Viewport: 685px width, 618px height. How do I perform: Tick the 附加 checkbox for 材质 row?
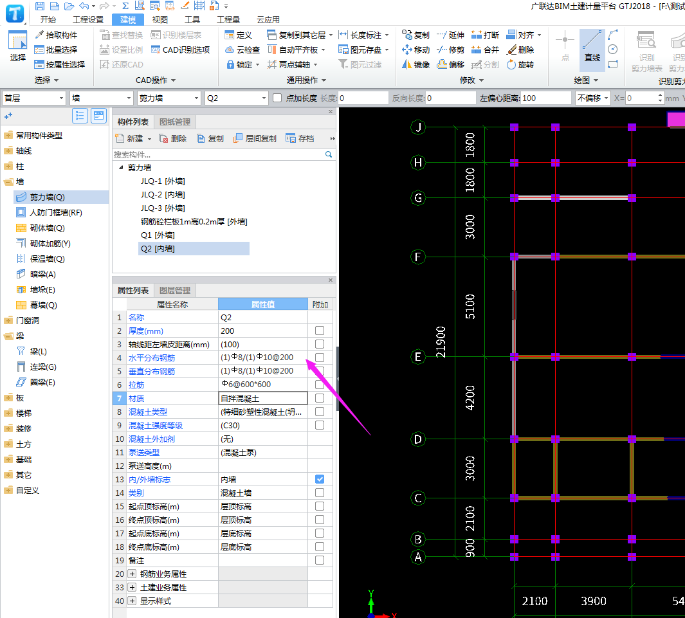pyautogui.click(x=320, y=398)
